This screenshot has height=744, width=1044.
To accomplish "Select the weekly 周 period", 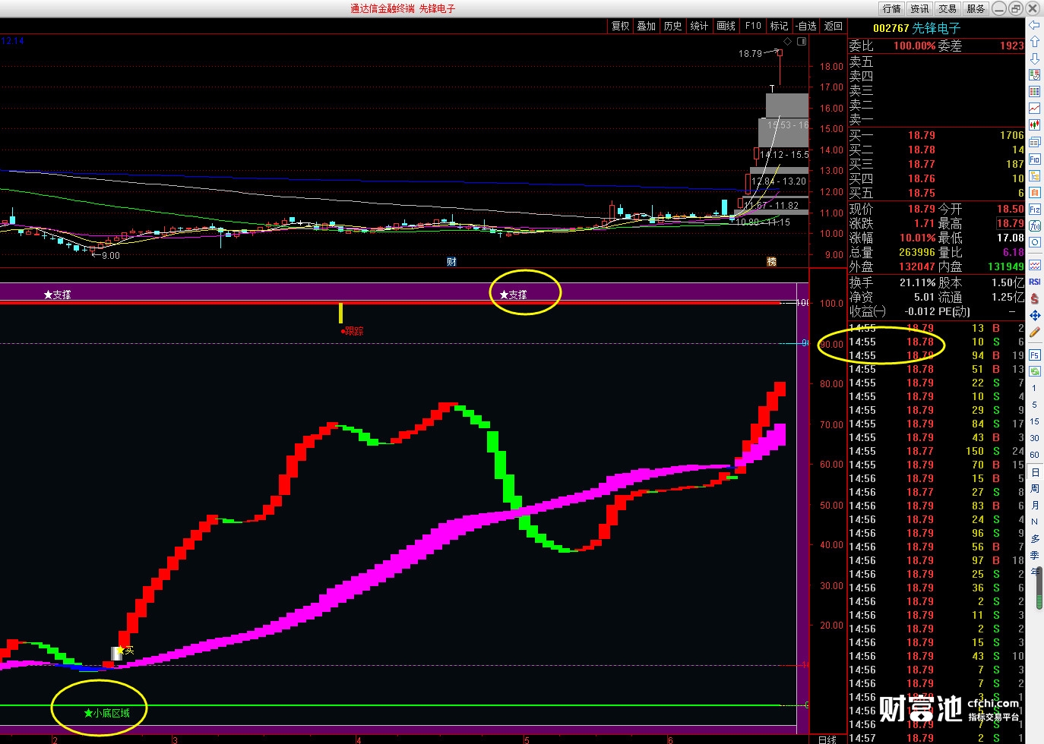I will click(1034, 488).
